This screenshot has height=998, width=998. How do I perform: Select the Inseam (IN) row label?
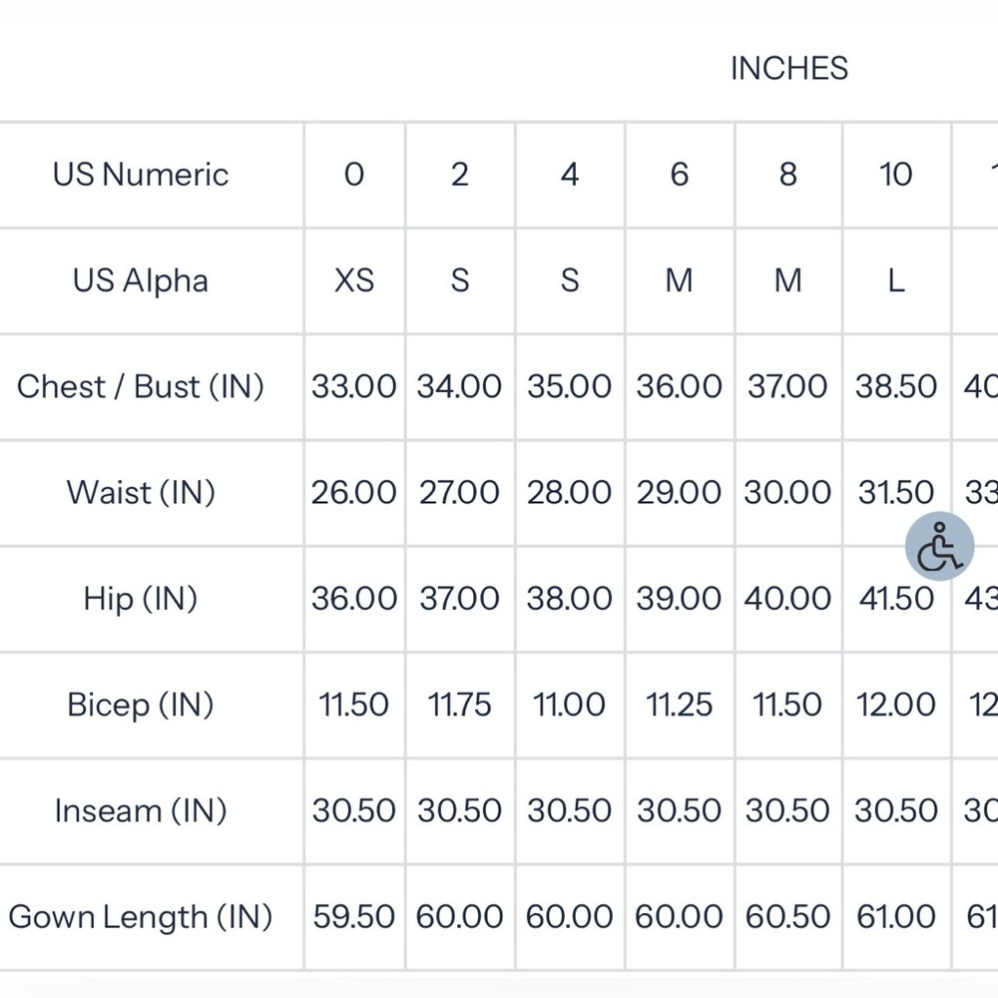(141, 810)
